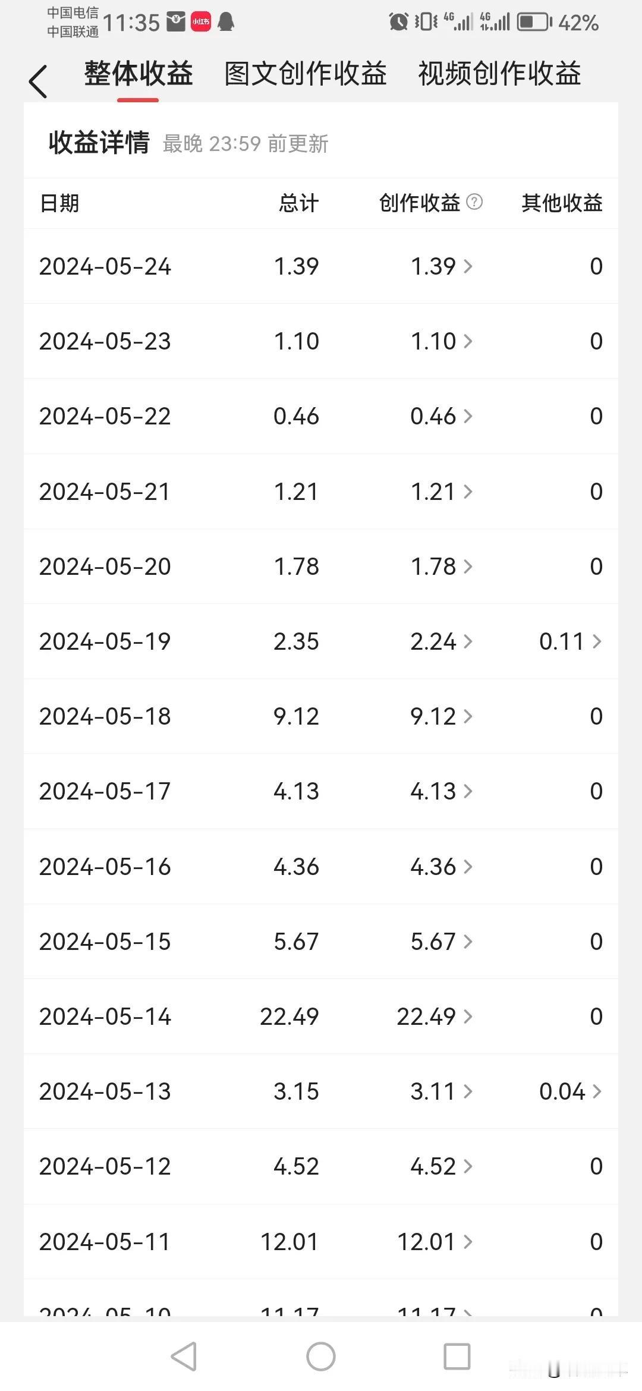Viewport: 642px width, 1391px height.
Task: Switch to 图文创作收益 tab
Action: (306, 74)
